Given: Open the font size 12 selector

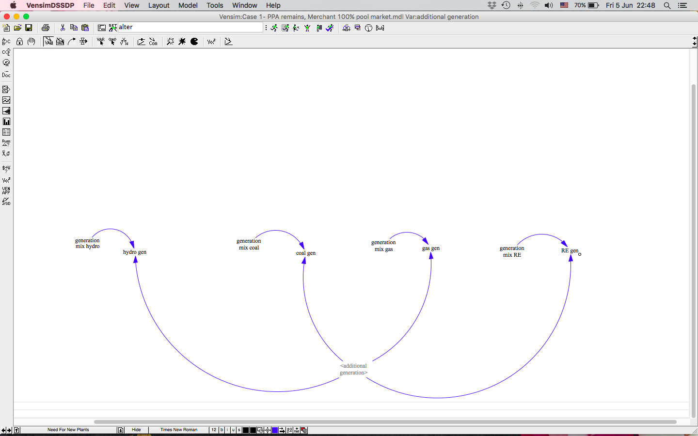Looking at the screenshot, I should coord(214,430).
